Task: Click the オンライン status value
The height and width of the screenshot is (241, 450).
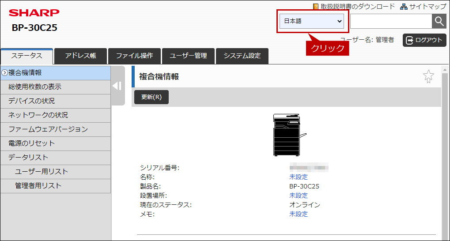Action: [x=305, y=205]
